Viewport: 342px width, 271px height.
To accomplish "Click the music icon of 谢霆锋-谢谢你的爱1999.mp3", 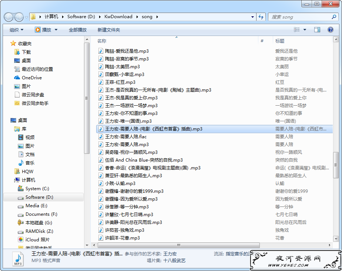I will (x=101, y=191).
